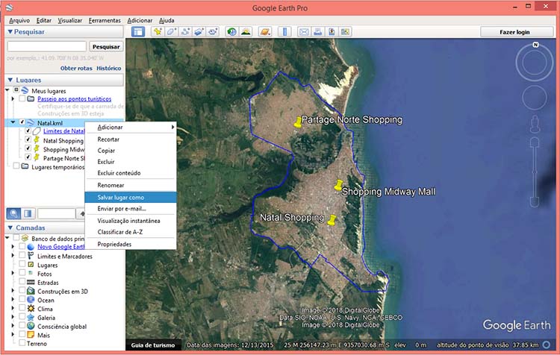Click the move joystick navigation ring
This screenshot has height=355, width=560.
[535, 98]
